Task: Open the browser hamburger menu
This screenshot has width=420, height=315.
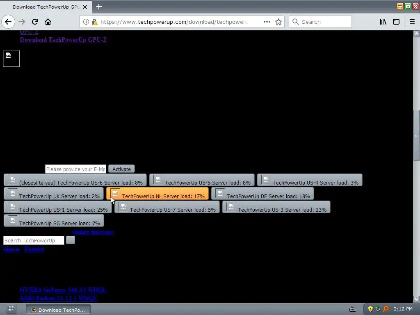Action: pyautogui.click(x=412, y=22)
